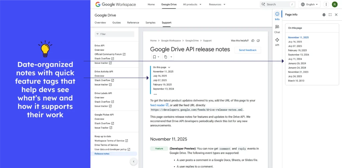Click the feed URL drive-release-notes.xml code text

[x=197, y=110]
